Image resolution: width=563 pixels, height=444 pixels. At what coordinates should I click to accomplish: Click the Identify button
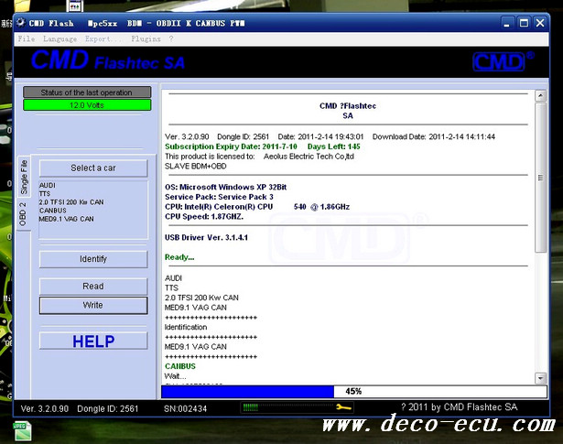[93, 259]
